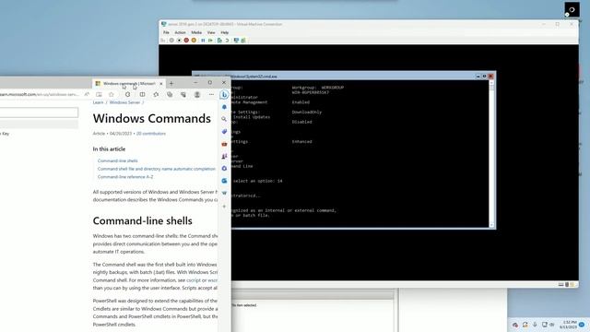Open Action menu in Virtual Machine Connection
This screenshot has width=590, height=332.
pyautogui.click(x=181, y=33)
